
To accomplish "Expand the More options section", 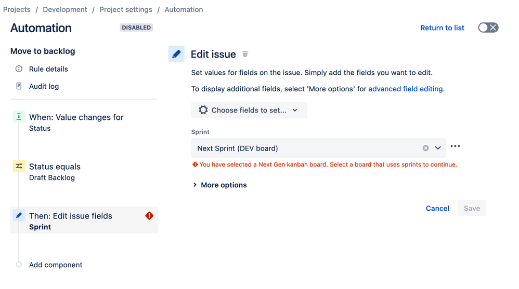I will pos(220,185).
